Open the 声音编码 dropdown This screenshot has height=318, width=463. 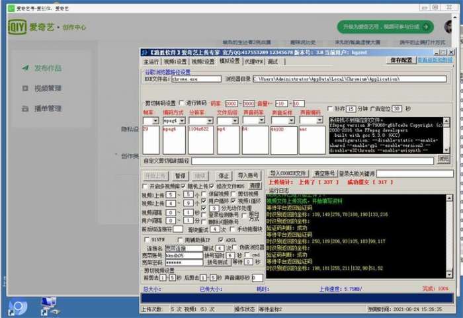pos(319,120)
